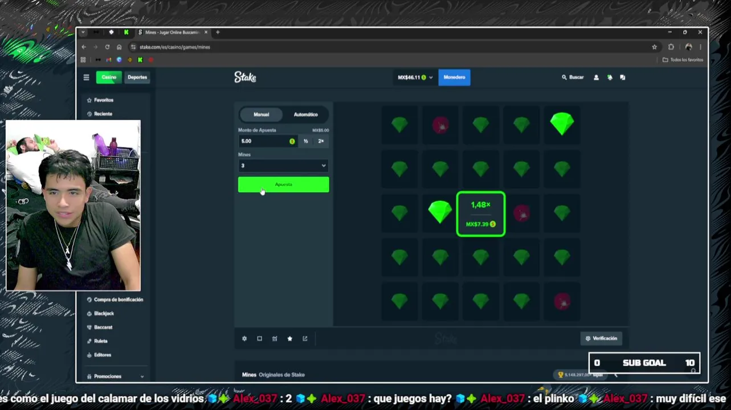Screen dimensions: 731x410
Task: Open the hamburger sidebar menu
Action: pos(86,77)
